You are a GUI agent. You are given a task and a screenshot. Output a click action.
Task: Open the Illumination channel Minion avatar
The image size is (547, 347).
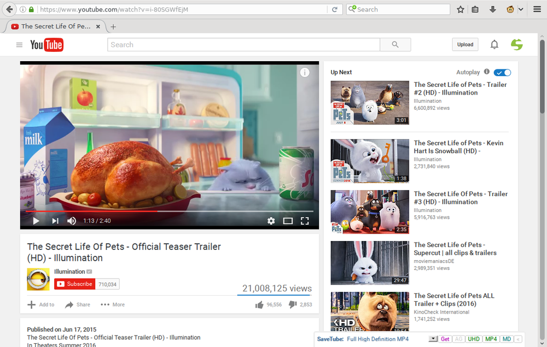38,279
